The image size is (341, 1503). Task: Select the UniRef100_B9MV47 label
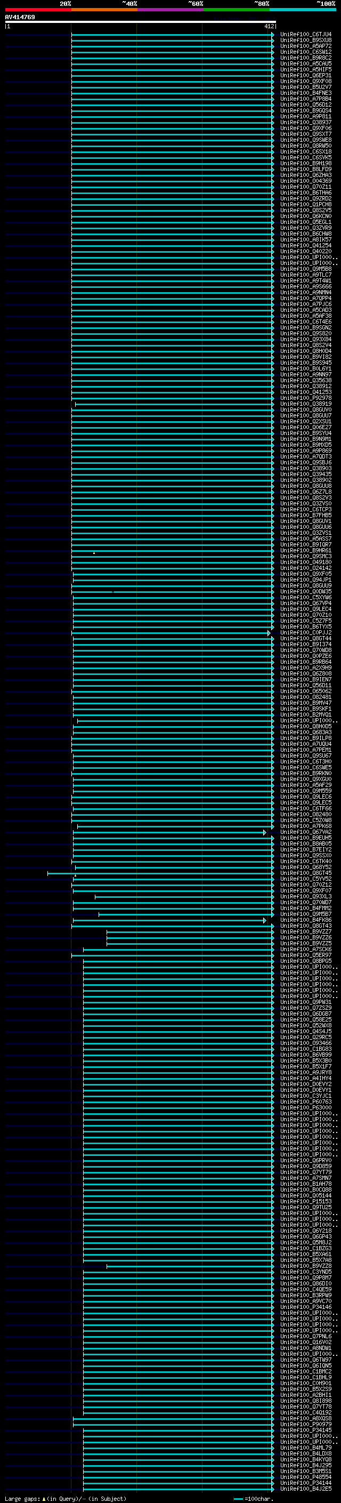tap(305, 703)
